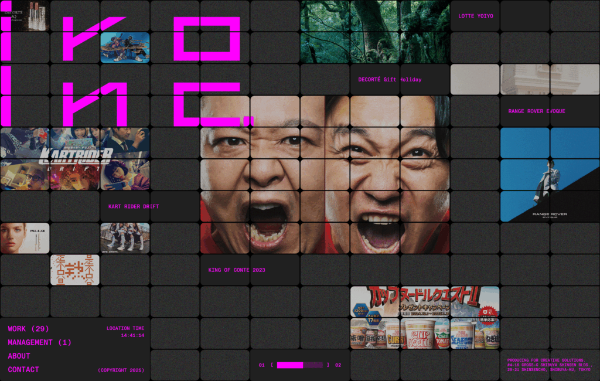Open the Decorté AQ lipstick thumbnail
The width and height of the screenshot is (600, 381).
(x=25, y=16)
